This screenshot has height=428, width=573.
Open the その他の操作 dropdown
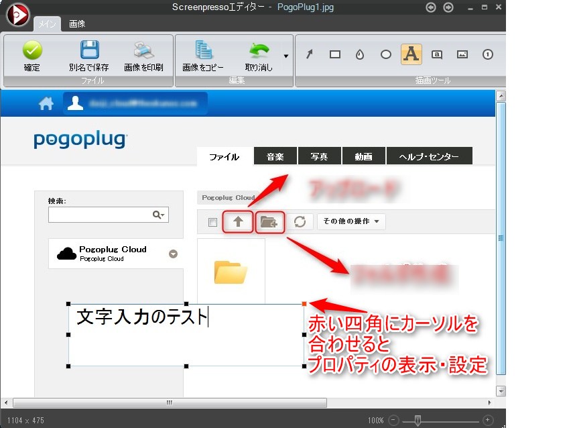pyautogui.click(x=351, y=221)
